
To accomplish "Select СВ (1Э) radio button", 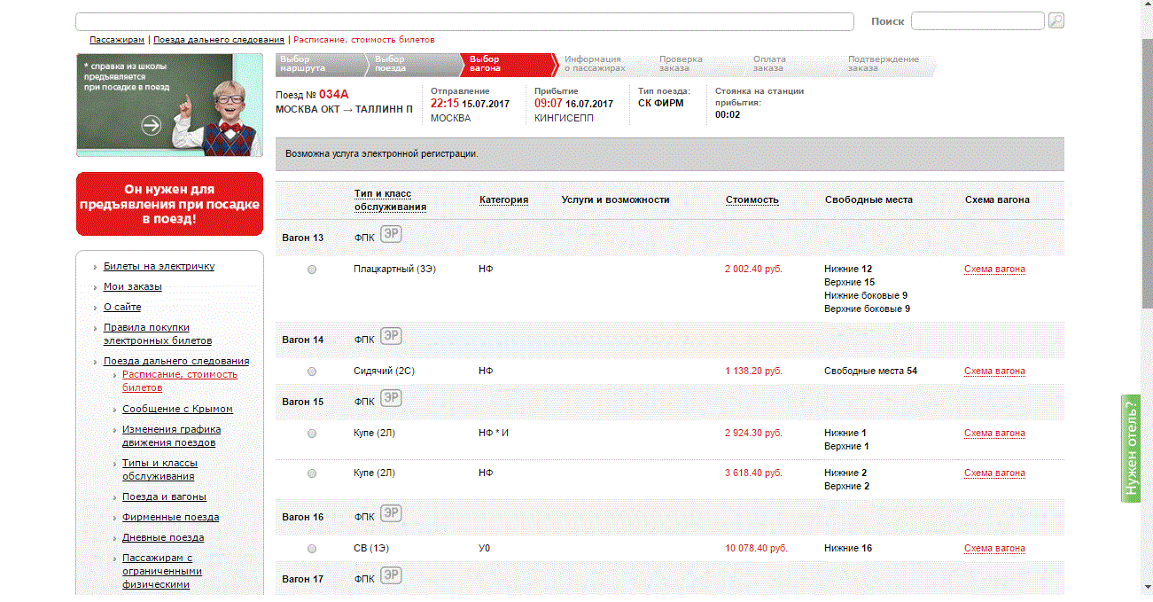I will coord(312,549).
